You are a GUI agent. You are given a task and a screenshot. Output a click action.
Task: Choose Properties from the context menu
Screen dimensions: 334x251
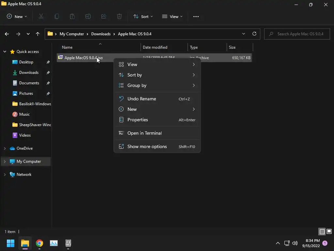(157, 120)
